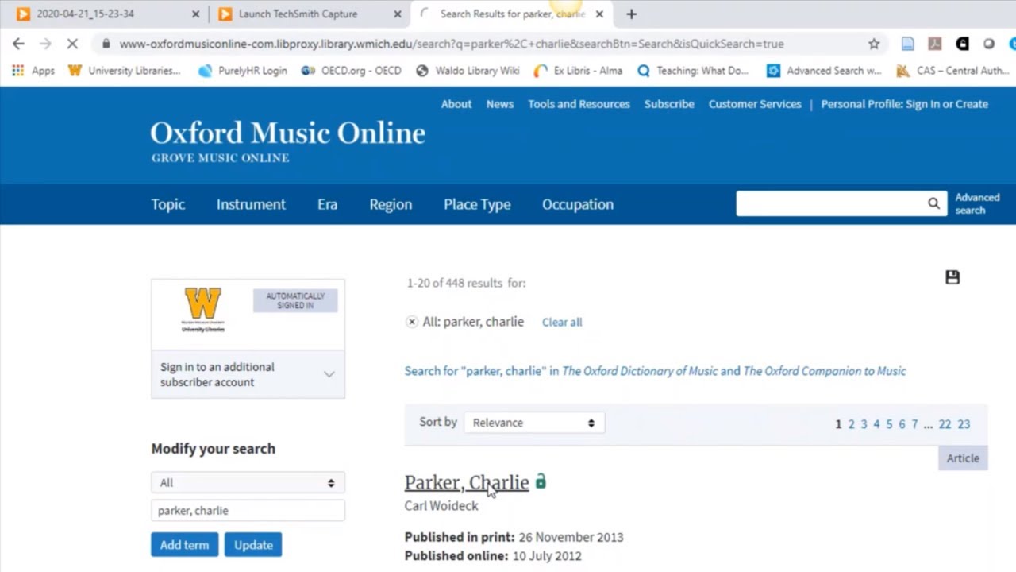Screen dimensions: 1016x572
Task: Remove the 'All: parker, charlie' filter x
Action: pyautogui.click(x=411, y=322)
